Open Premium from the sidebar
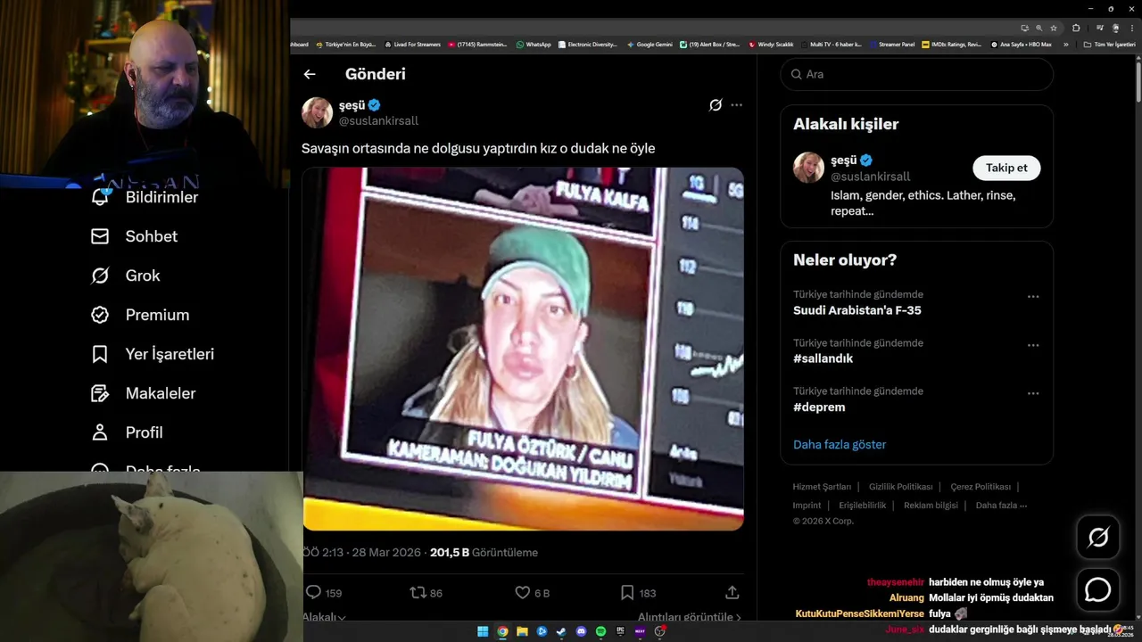Image resolution: width=1142 pixels, height=642 pixels. 140,315
